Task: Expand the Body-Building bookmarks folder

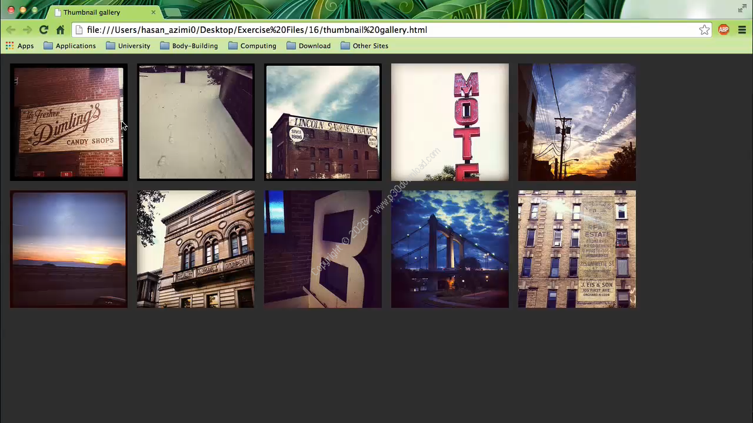Action: click(189, 46)
